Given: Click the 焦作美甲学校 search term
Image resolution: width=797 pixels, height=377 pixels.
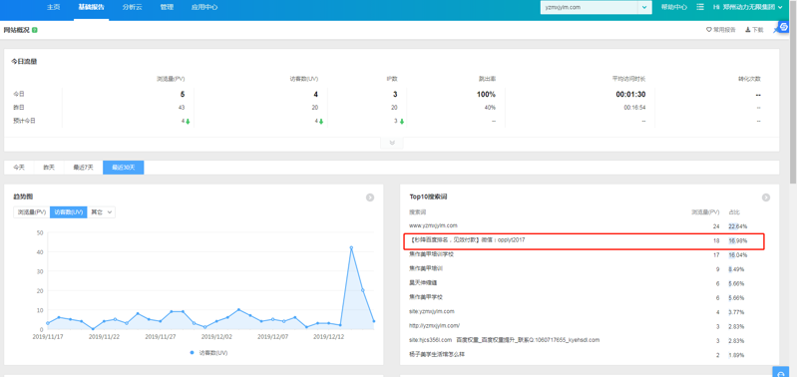Looking at the screenshot, I should pyautogui.click(x=426, y=297).
